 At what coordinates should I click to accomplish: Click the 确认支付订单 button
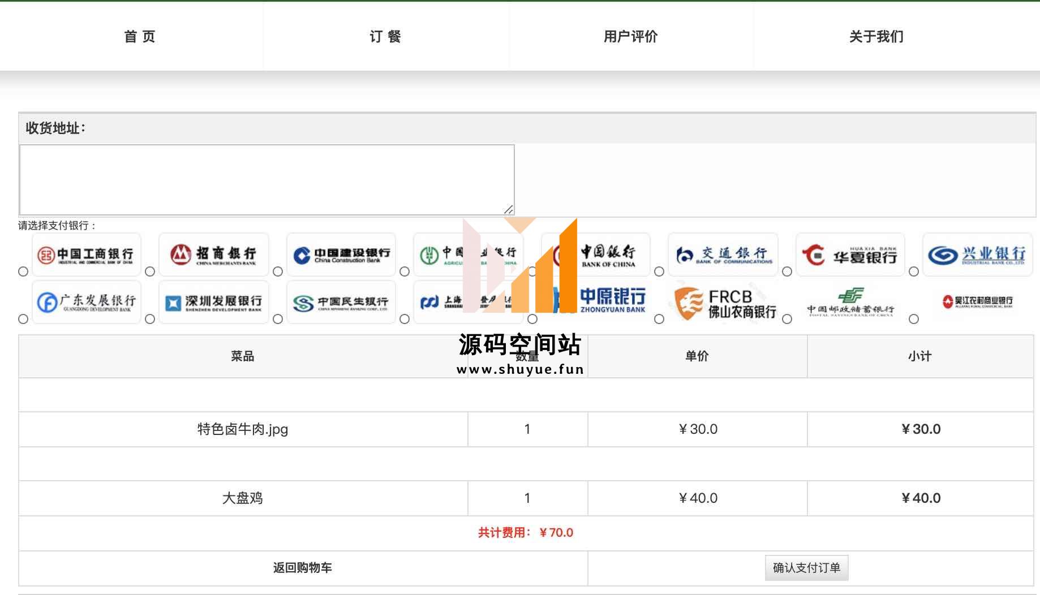pos(806,568)
